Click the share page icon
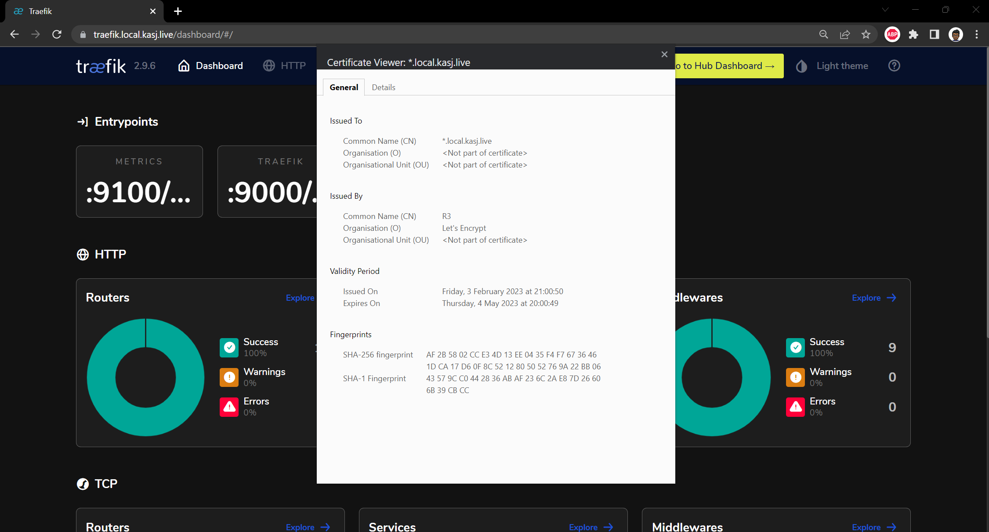Screen dimensions: 989x532 pyautogui.click(x=844, y=34)
